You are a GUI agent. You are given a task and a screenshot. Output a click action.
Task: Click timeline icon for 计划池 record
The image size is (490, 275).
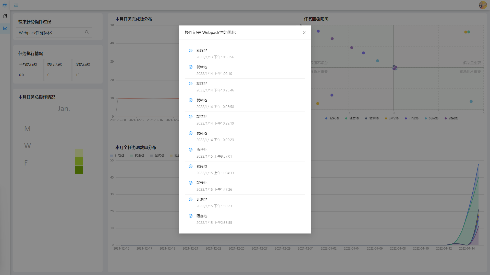(190, 199)
